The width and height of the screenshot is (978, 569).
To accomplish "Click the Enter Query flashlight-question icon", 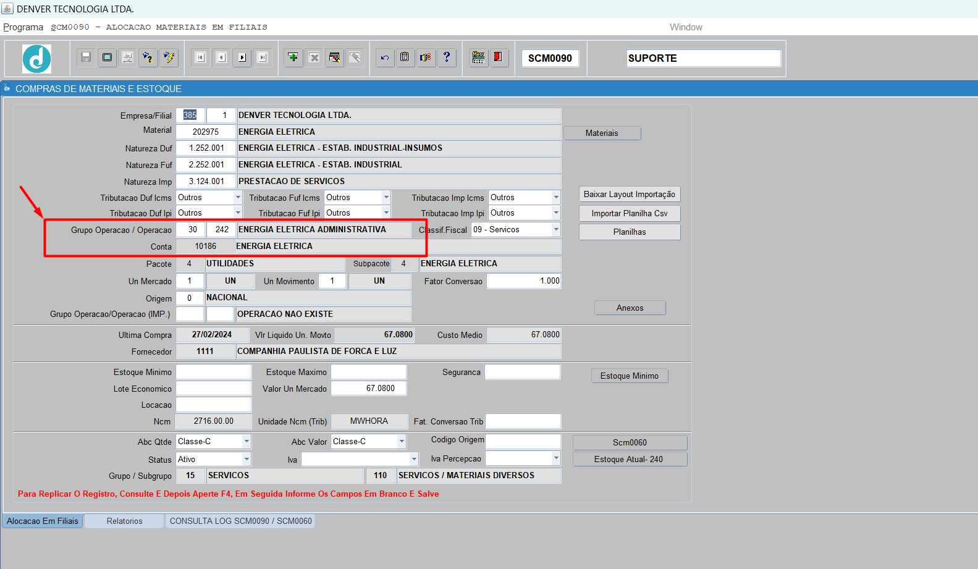I will (148, 57).
